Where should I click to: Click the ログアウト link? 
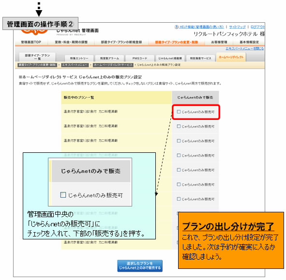pos(257,27)
